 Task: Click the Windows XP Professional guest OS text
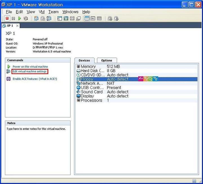pyautogui.click(x=48, y=44)
